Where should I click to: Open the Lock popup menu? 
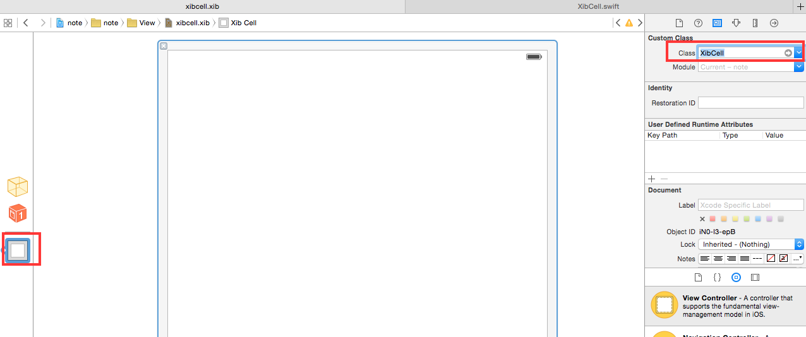(751, 244)
